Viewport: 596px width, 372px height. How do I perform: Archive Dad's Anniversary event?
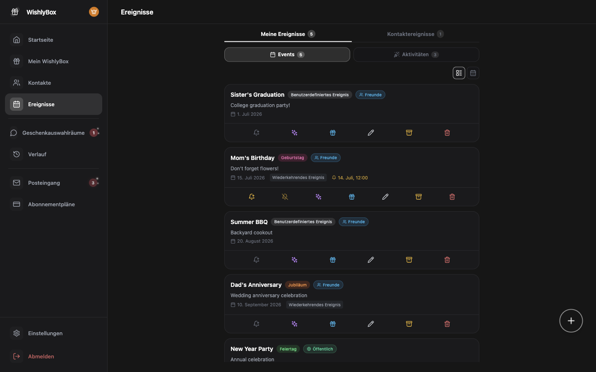(409, 324)
